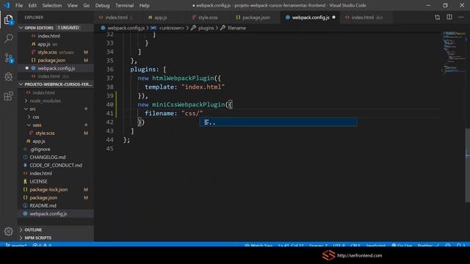Click the webpack.config.js breadcrumb
Image resolution: width=470 pixels, height=264 pixels.
[123, 28]
